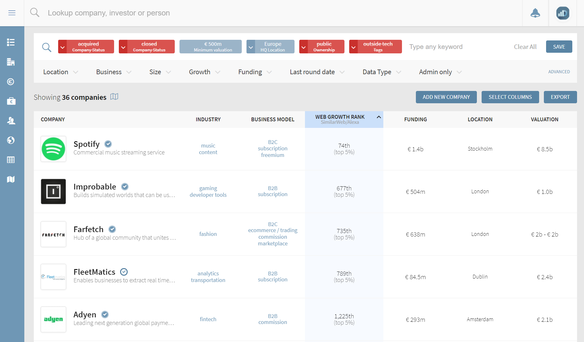The height and width of the screenshot is (342, 584).
Task: Click the Add New Company button
Action: [x=446, y=97]
